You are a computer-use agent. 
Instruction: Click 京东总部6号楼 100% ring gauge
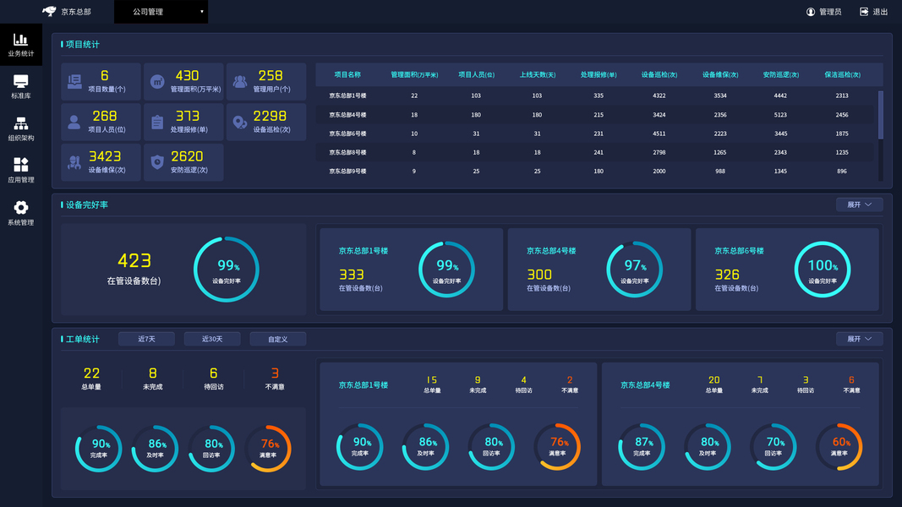click(x=823, y=270)
